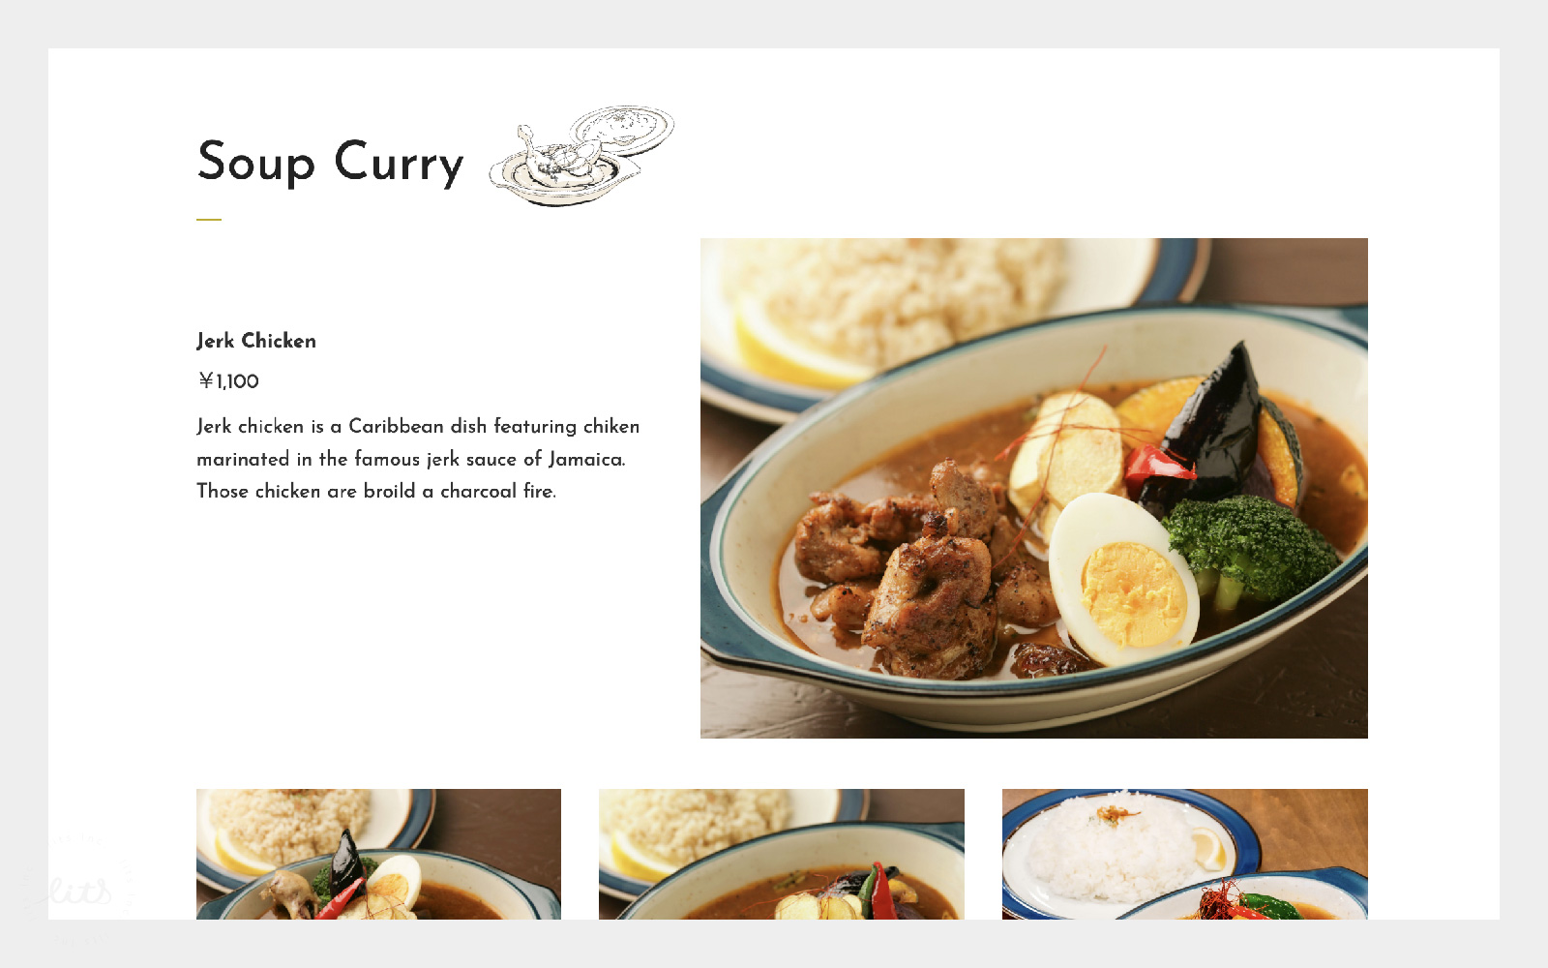Click the faint lits Inc. watermark logo
The width and height of the screenshot is (1548, 968).
click(x=77, y=889)
